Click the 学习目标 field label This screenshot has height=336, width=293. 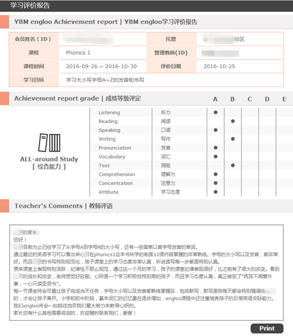pyautogui.click(x=34, y=80)
